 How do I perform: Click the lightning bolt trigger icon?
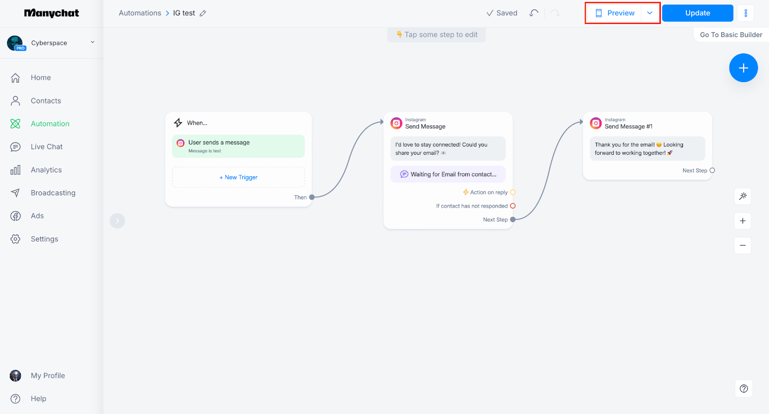pos(178,122)
